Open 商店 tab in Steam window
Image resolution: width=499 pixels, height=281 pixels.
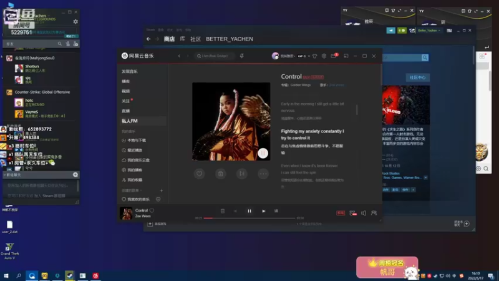[x=169, y=39]
